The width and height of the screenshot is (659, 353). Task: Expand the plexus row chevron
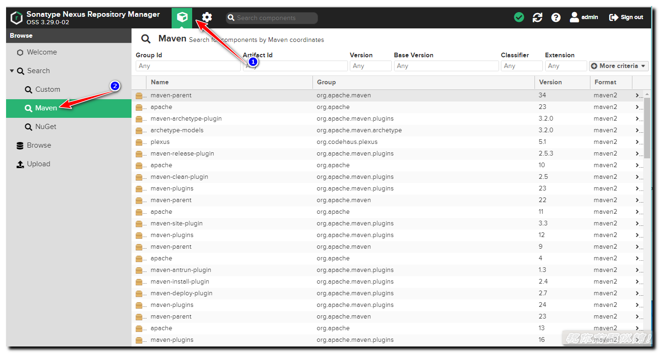pyautogui.click(x=638, y=142)
